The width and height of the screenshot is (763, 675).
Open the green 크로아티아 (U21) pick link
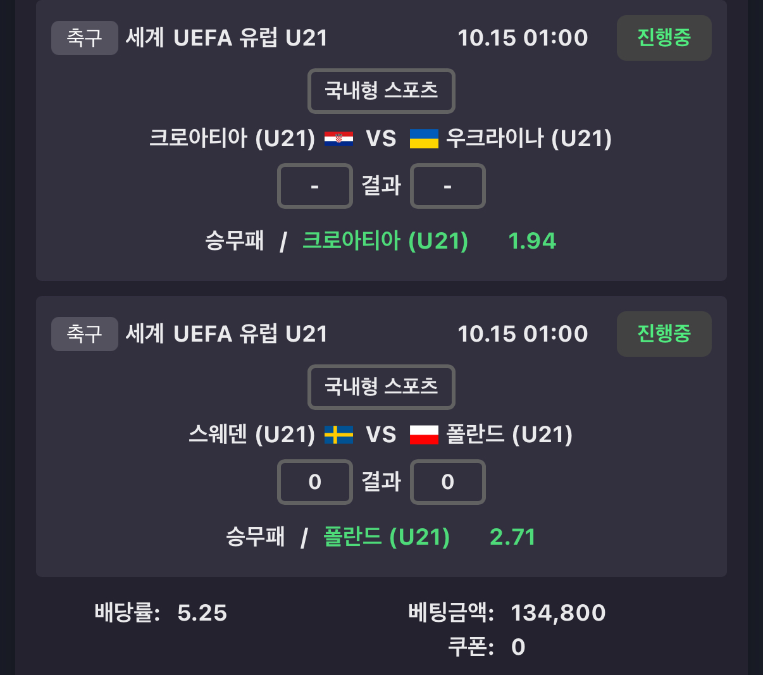pos(385,241)
